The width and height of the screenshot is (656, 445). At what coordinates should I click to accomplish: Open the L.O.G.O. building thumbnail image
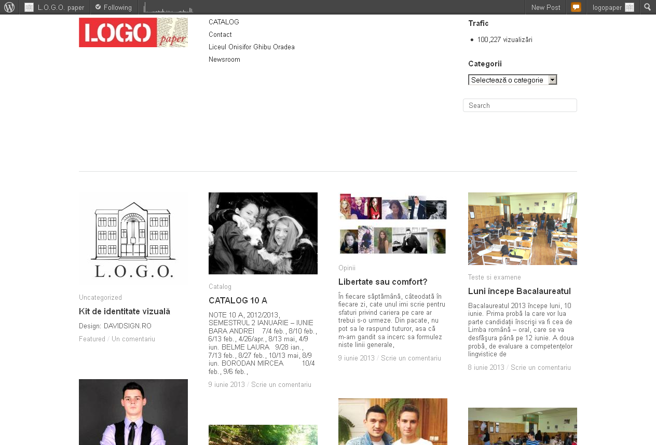[133, 239]
